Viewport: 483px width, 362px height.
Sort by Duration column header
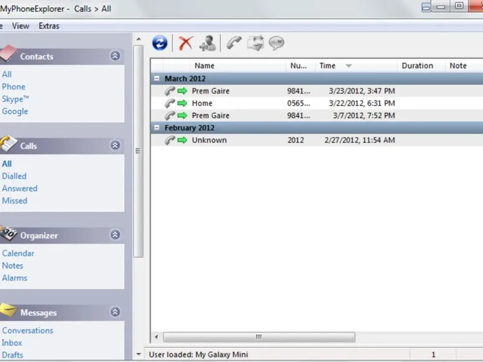(421, 66)
